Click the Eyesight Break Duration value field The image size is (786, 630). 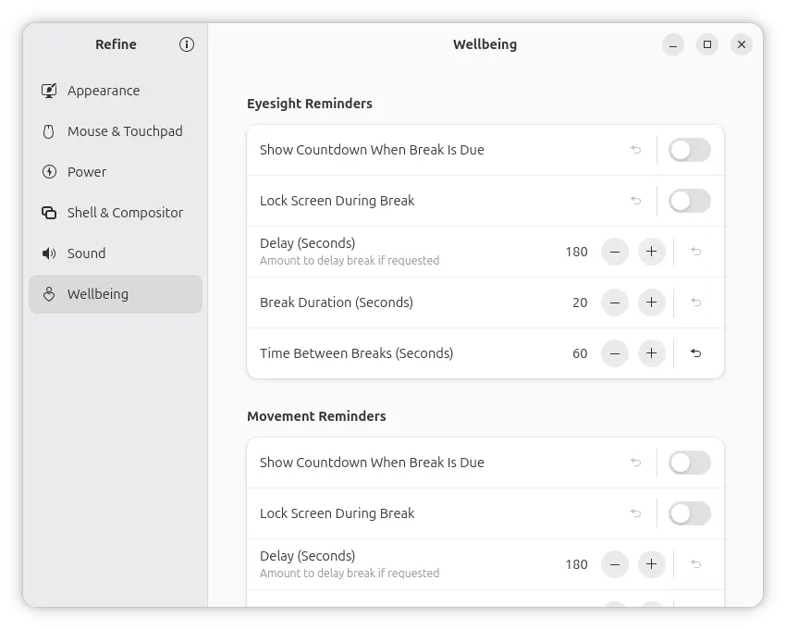[x=579, y=303]
